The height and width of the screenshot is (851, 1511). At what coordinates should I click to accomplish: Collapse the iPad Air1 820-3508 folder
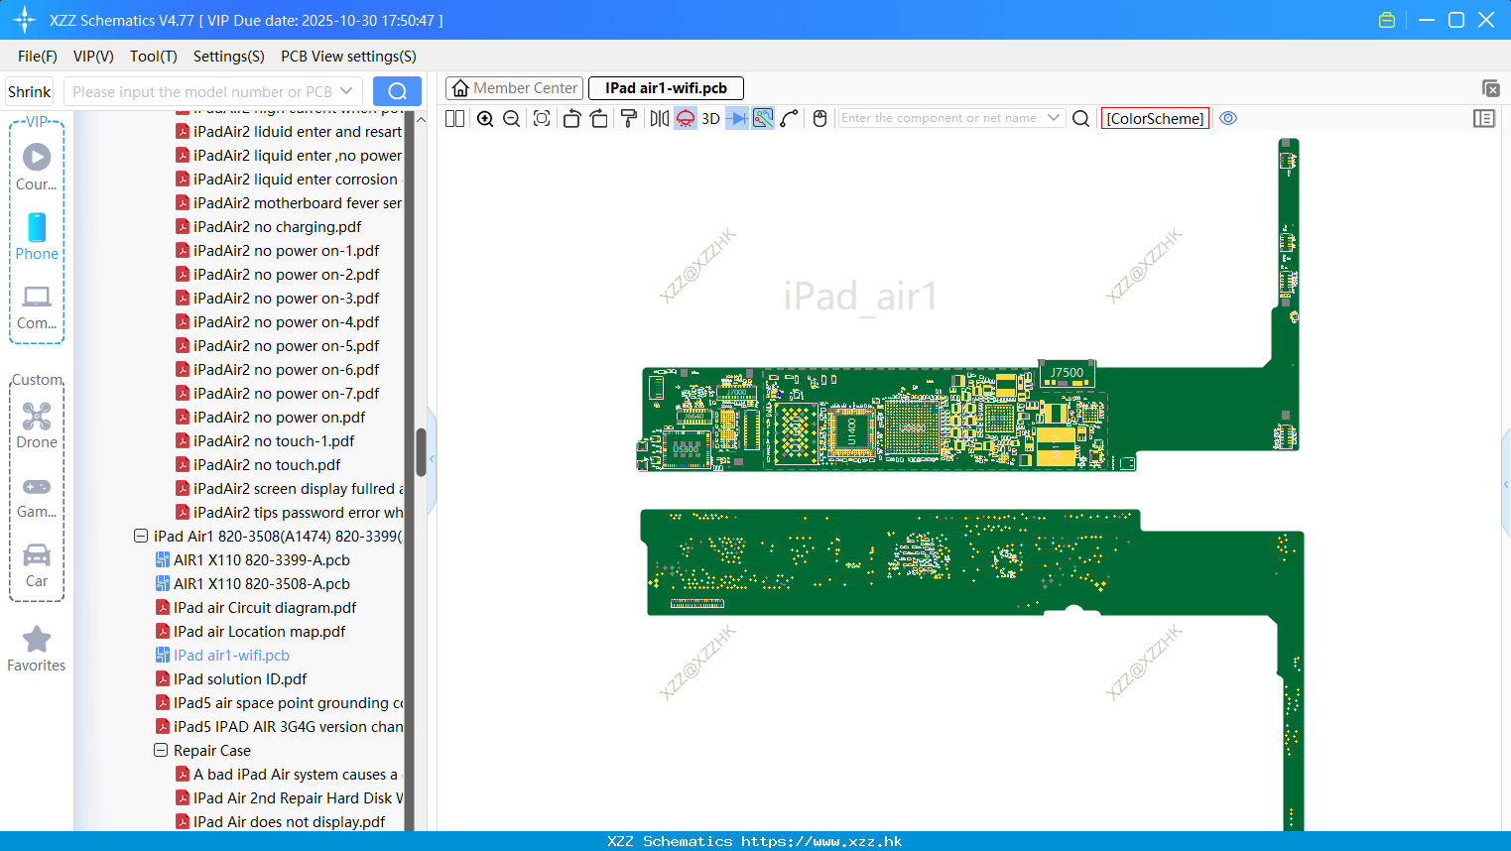pyautogui.click(x=141, y=536)
